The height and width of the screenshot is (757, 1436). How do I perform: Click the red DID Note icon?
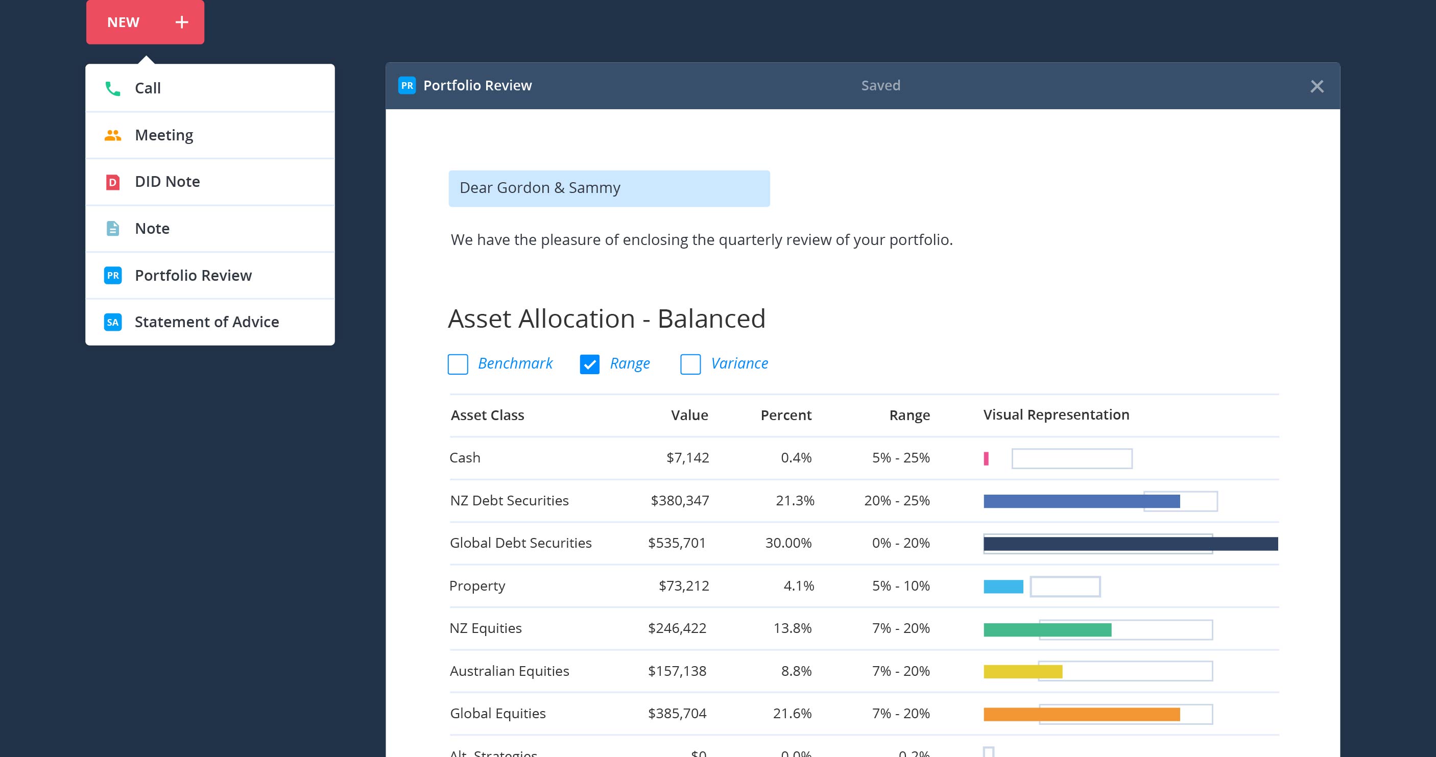(113, 182)
